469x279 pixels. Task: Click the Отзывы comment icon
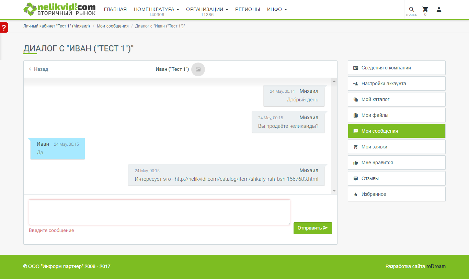[x=356, y=179]
